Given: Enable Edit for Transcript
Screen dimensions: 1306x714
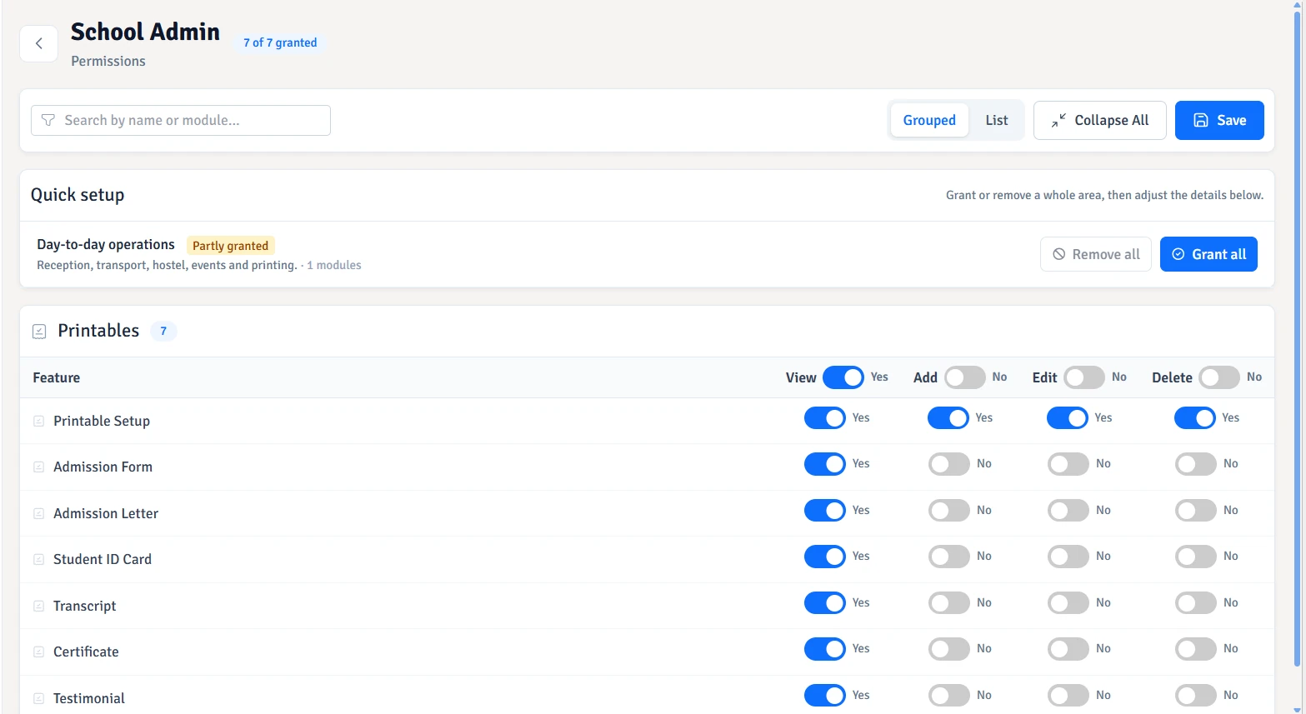Looking at the screenshot, I should pyautogui.click(x=1068, y=603).
